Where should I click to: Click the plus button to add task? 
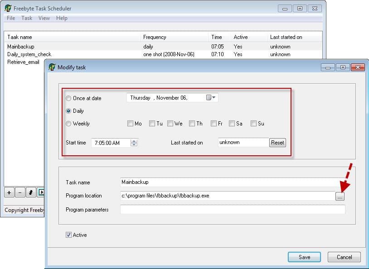(9, 192)
